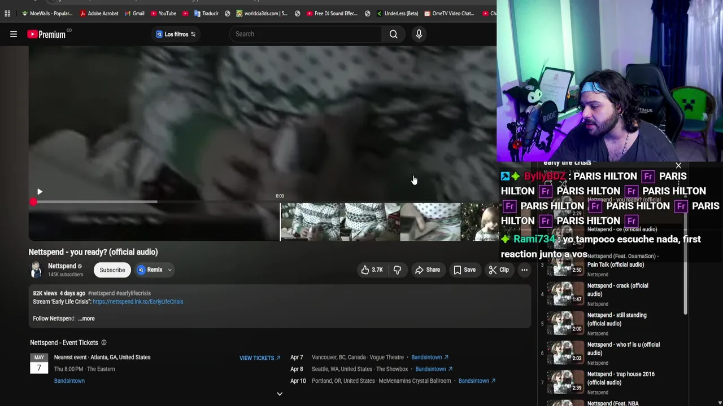This screenshot has width=723, height=406.
Task: Open the Gmail bookmark
Action: (134, 14)
